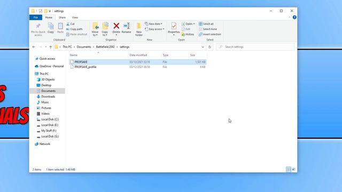Open My Stuff (F:) drive

click(49, 131)
